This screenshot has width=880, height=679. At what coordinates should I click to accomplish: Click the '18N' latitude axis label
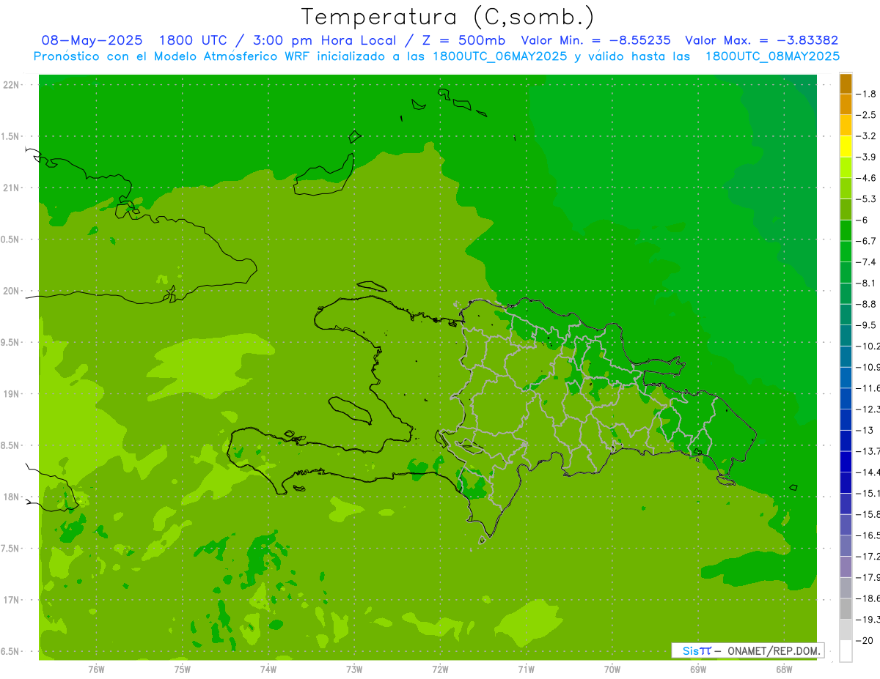11,497
